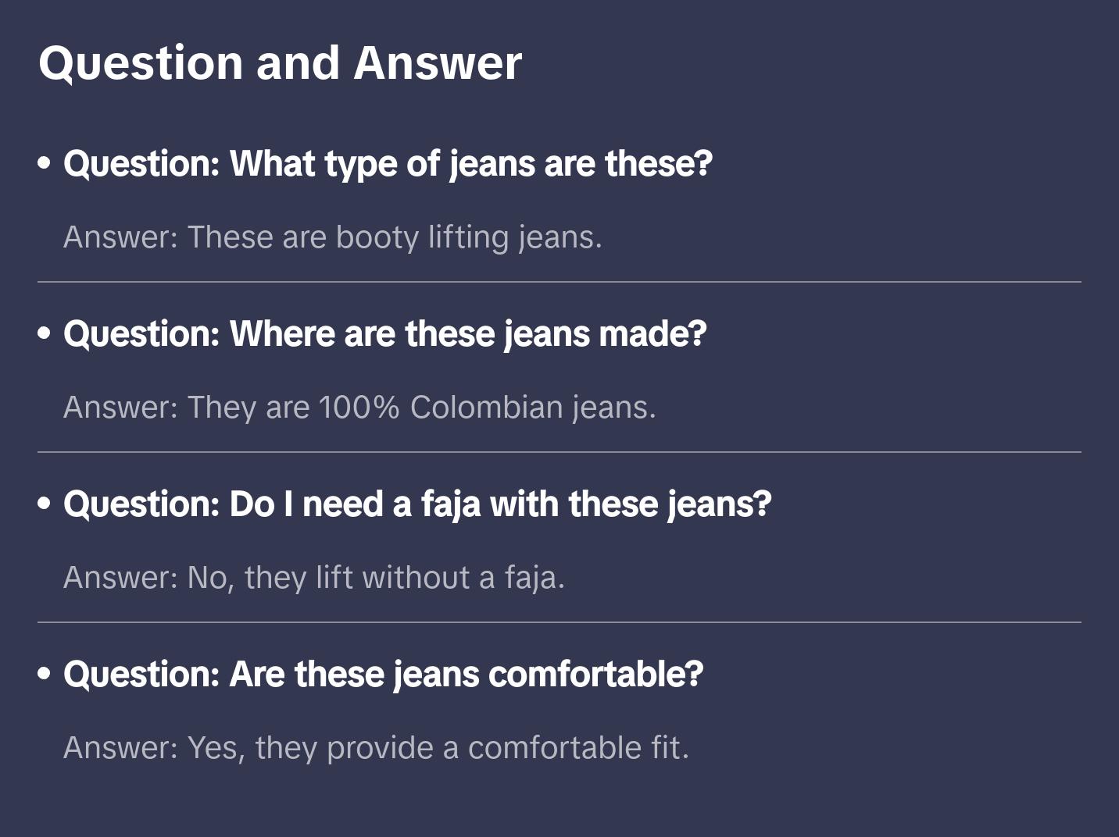Click the bullet beside "Are these jeans comfortable?"
The image size is (1119, 837).
click(x=45, y=675)
